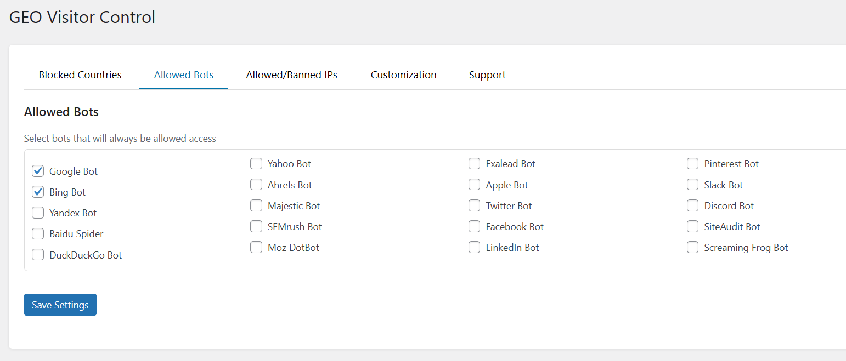Image resolution: width=846 pixels, height=361 pixels.
Task: Click the GEO Visitor Control page title
Action: click(x=82, y=17)
